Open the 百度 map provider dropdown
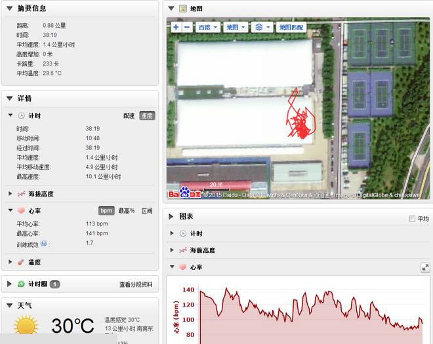 [x=207, y=28]
